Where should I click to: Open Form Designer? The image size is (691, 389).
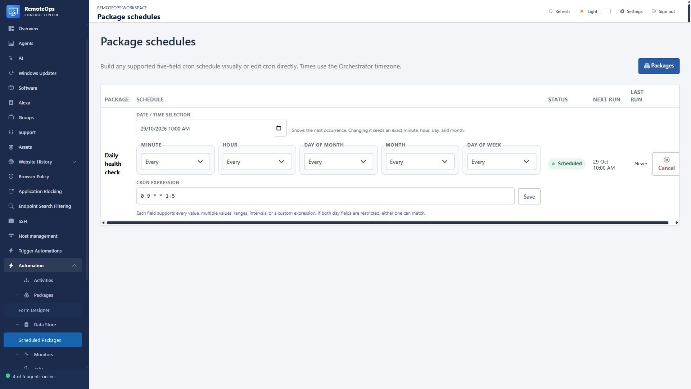(x=43, y=310)
